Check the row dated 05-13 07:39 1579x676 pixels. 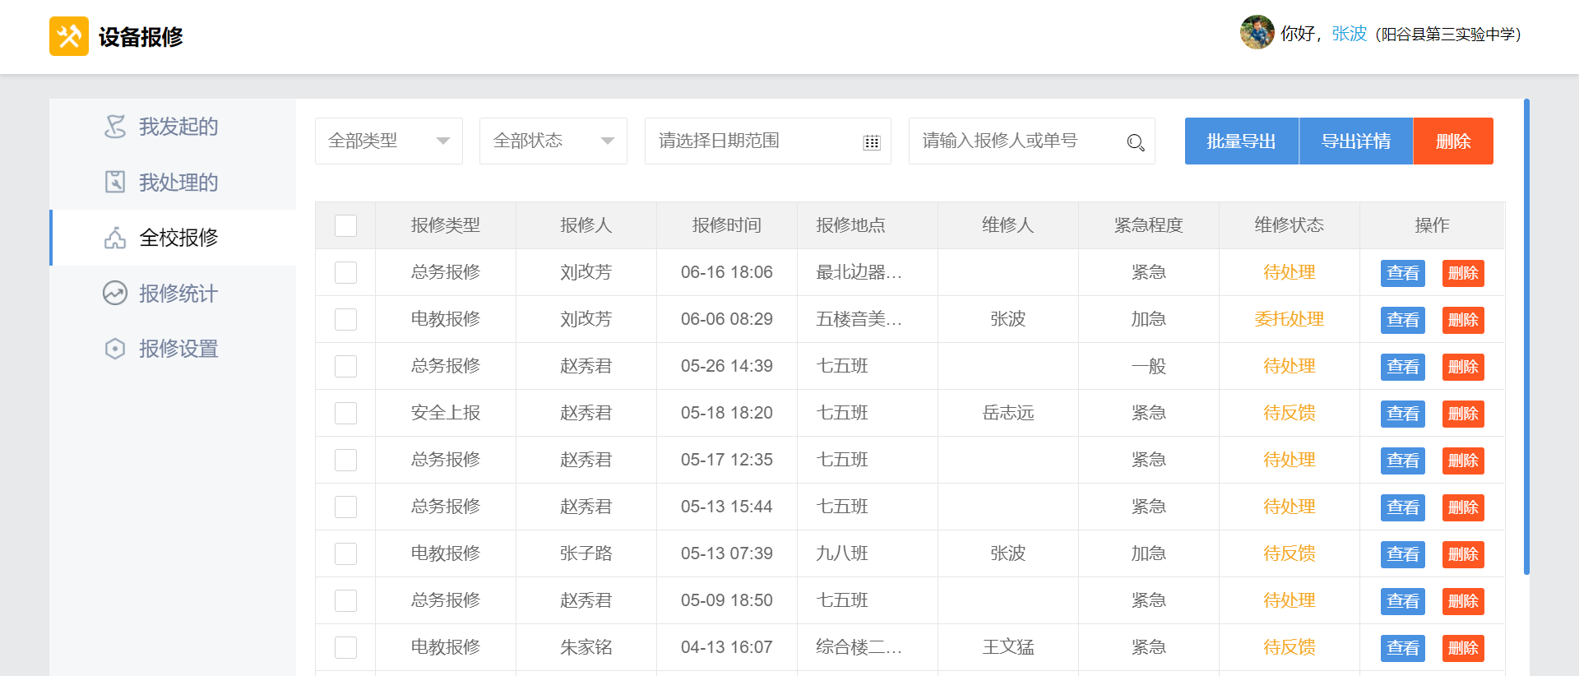346,553
